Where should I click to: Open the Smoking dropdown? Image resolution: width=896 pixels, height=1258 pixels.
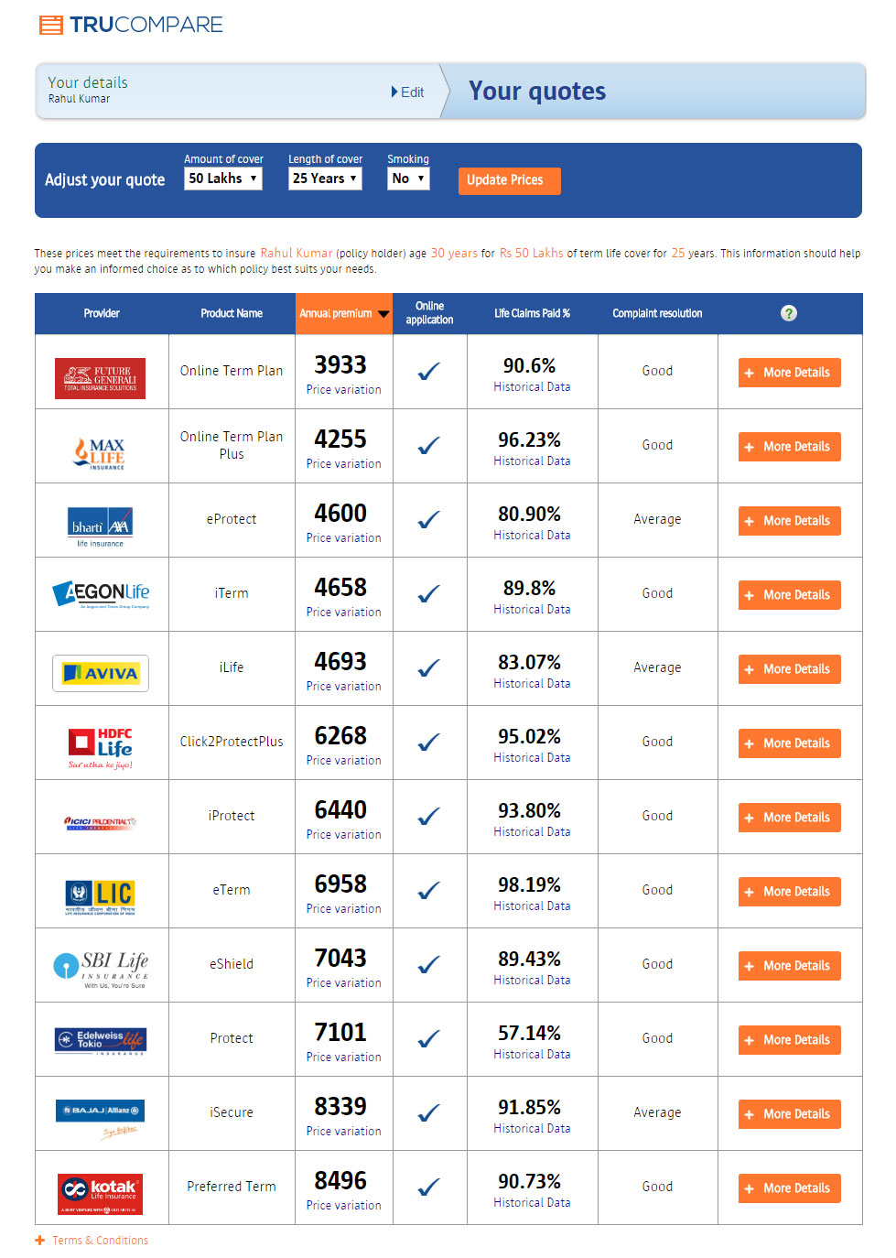pos(408,179)
